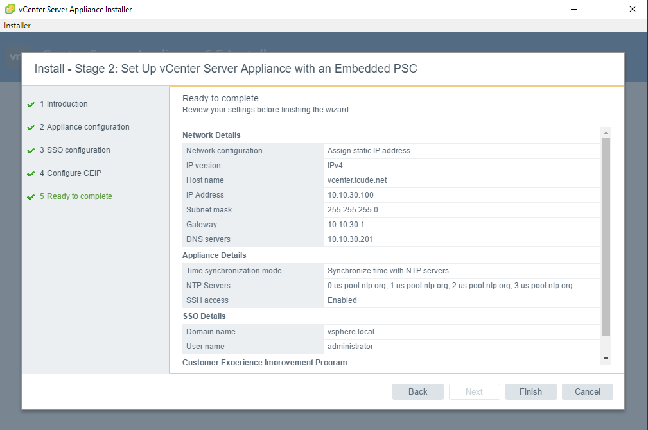Click green checkmark beside Configure CEIP

pyautogui.click(x=31, y=174)
